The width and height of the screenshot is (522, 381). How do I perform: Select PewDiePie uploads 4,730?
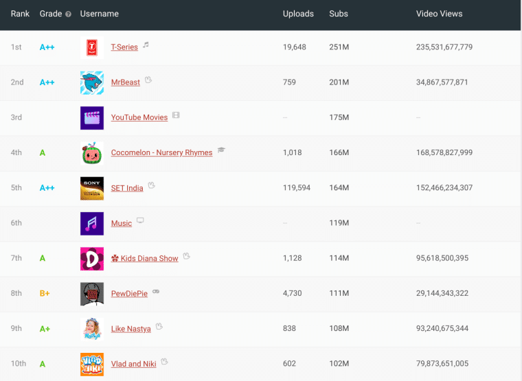click(x=293, y=293)
